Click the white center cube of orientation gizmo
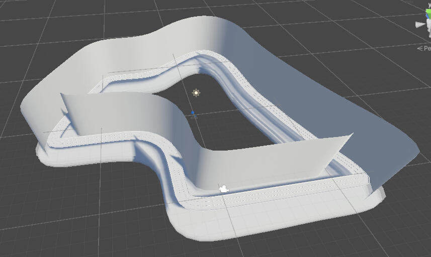Viewport: 431px width, 257px height. click(x=428, y=25)
